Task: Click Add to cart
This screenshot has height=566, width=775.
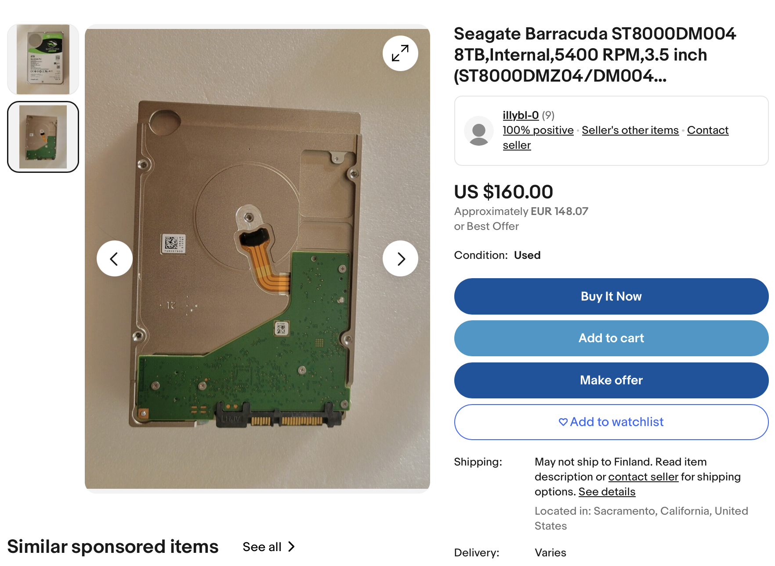Action: pyautogui.click(x=611, y=338)
